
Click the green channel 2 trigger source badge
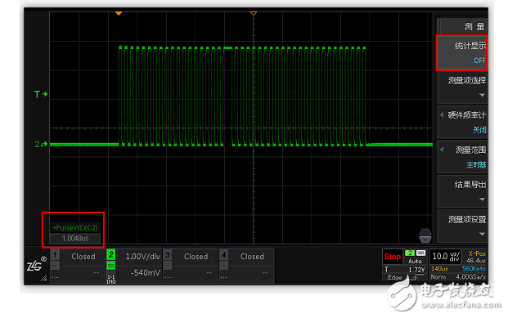410,253
